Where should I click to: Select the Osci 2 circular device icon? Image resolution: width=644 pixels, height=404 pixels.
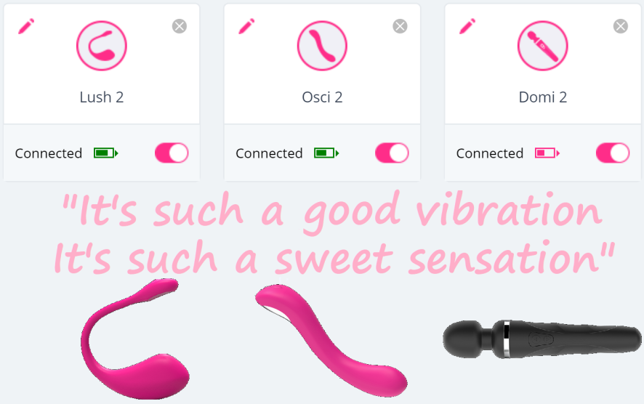pos(322,46)
